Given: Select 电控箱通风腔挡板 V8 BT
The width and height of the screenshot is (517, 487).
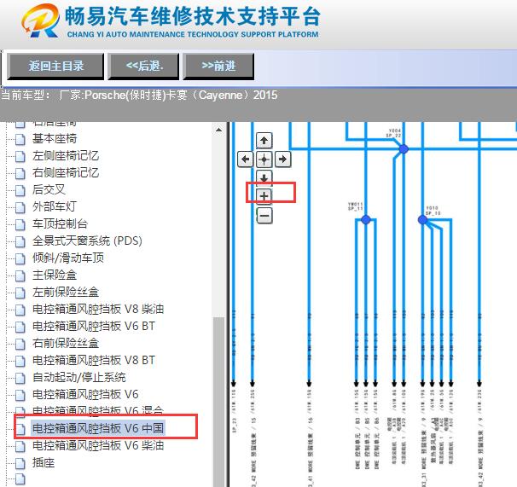Looking at the screenshot, I should [94, 361].
